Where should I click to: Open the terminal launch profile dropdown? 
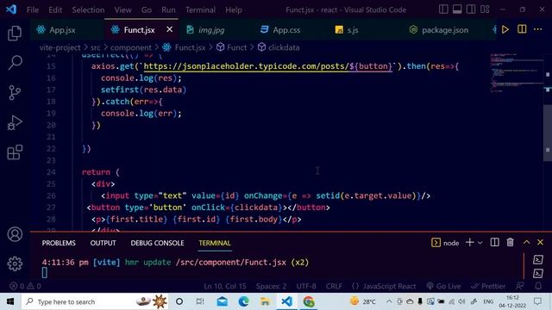tap(480, 243)
